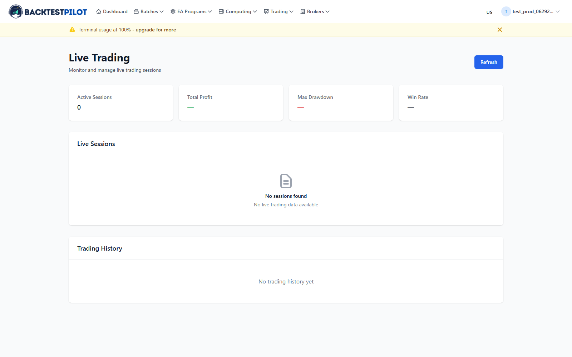Screen dimensions: 572x357
Task: Click the Computing server icon
Action: click(x=221, y=11)
